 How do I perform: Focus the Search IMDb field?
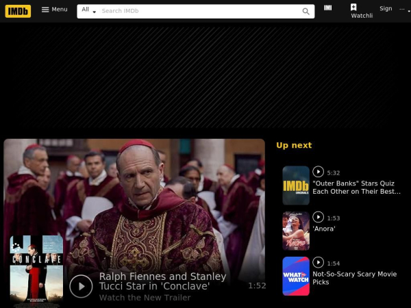coord(199,11)
